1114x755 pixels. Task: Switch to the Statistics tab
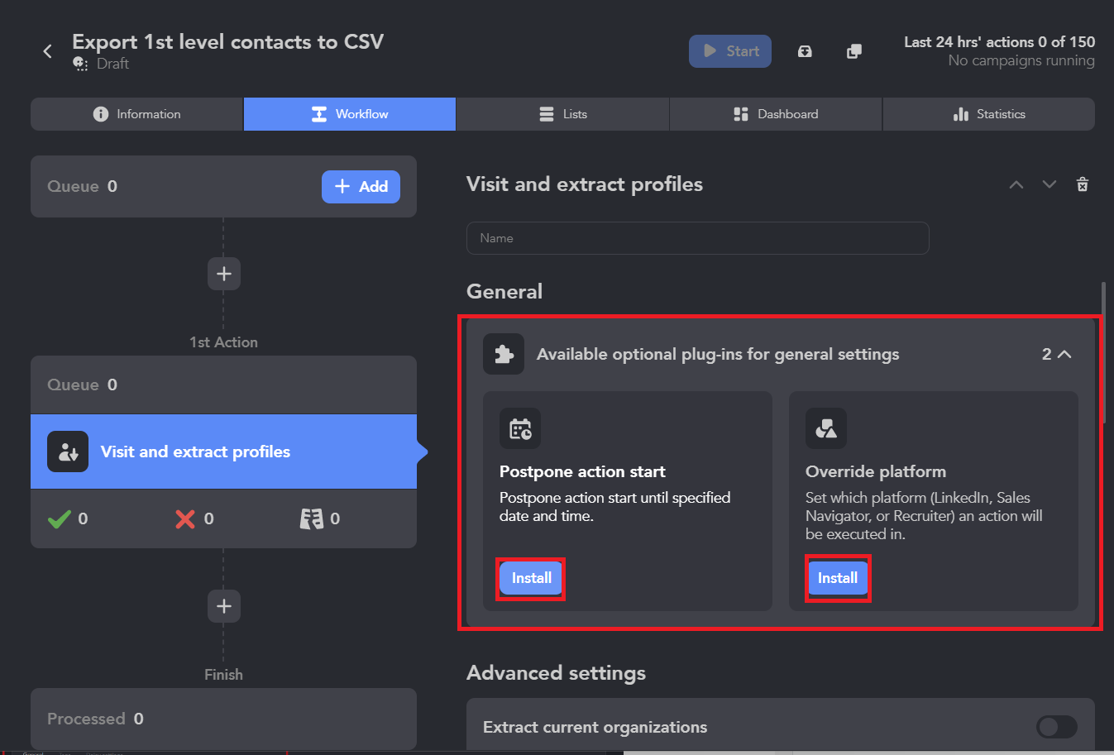pos(988,114)
